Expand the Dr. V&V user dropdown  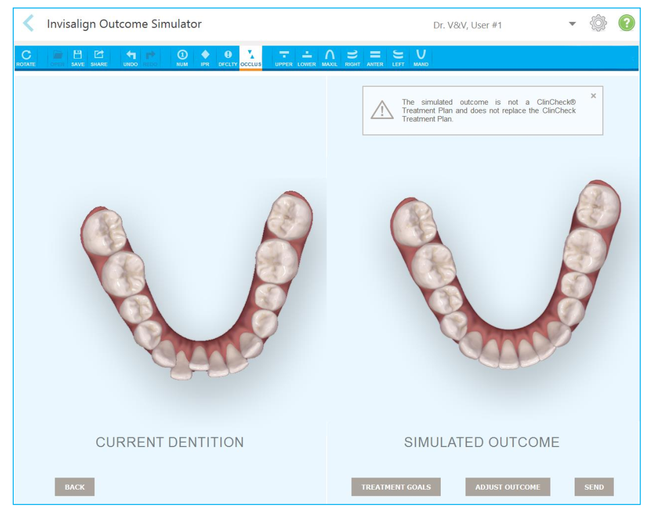tap(572, 24)
